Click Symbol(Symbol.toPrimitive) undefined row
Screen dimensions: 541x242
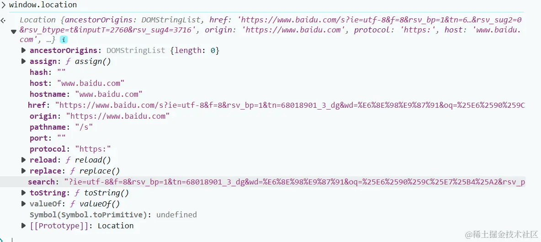(x=113, y=215)
